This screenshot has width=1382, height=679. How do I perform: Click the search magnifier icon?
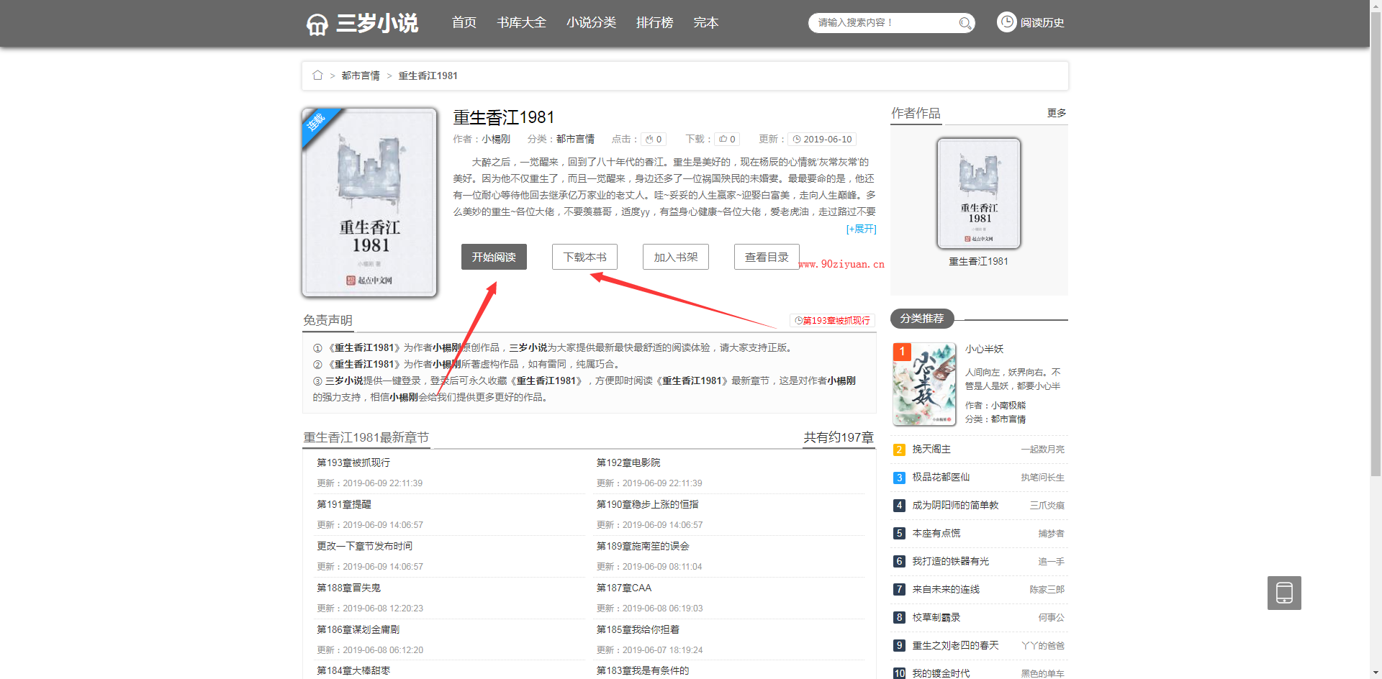point(965,24)
